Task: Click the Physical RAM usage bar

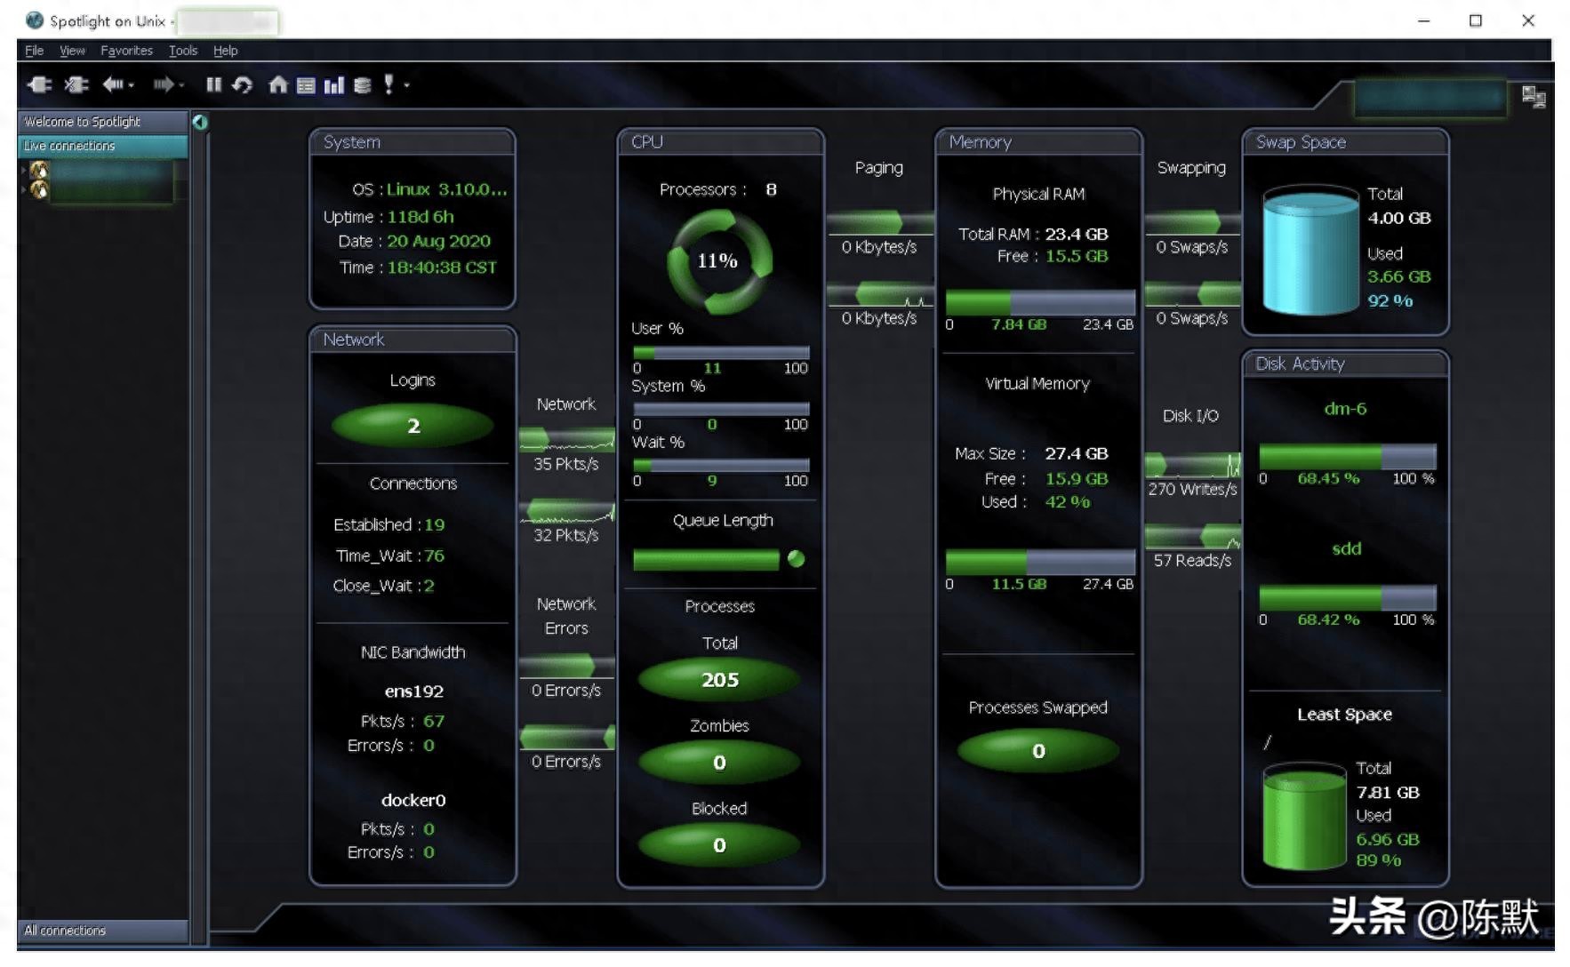Action: 1040,302
